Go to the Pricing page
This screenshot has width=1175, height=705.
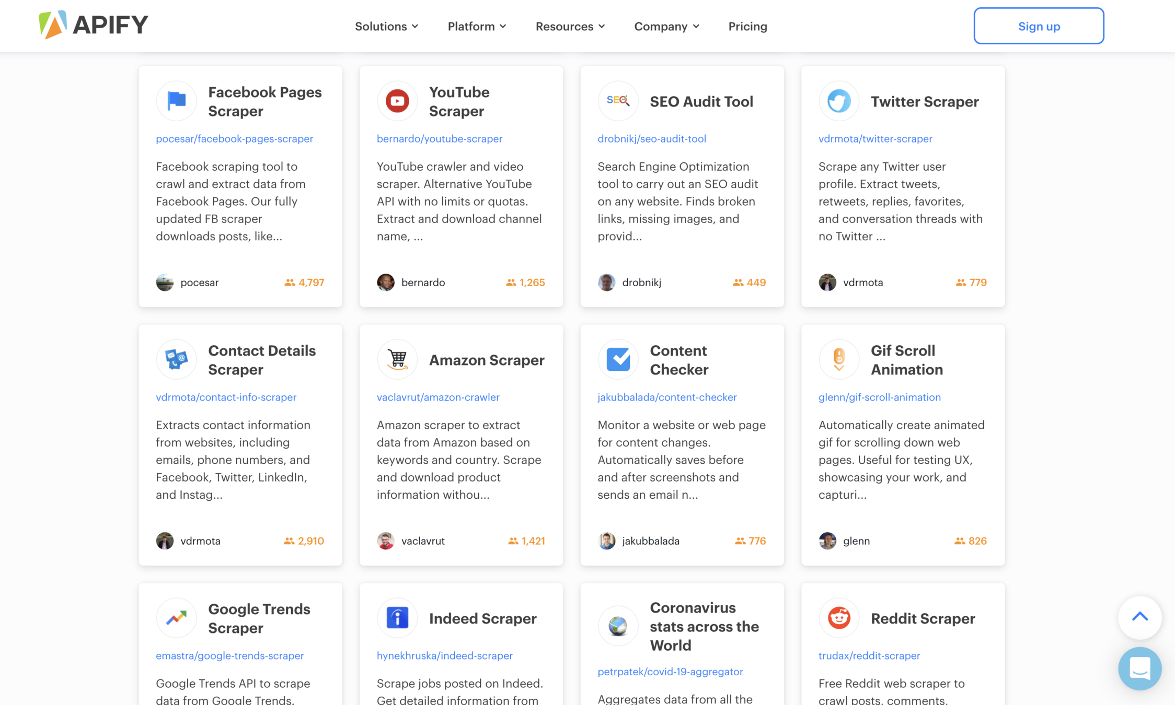747,26
